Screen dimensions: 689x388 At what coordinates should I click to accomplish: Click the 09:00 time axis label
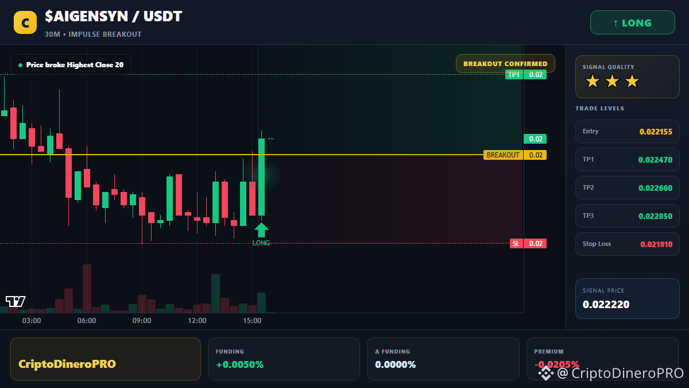coord(142,320)
